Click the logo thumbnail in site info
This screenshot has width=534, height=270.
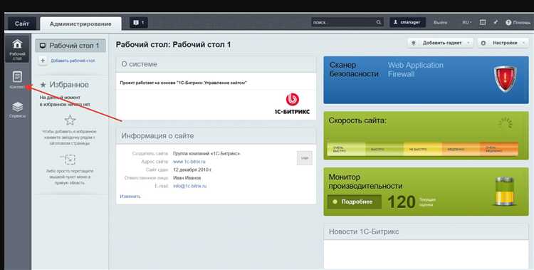point(305,158)
